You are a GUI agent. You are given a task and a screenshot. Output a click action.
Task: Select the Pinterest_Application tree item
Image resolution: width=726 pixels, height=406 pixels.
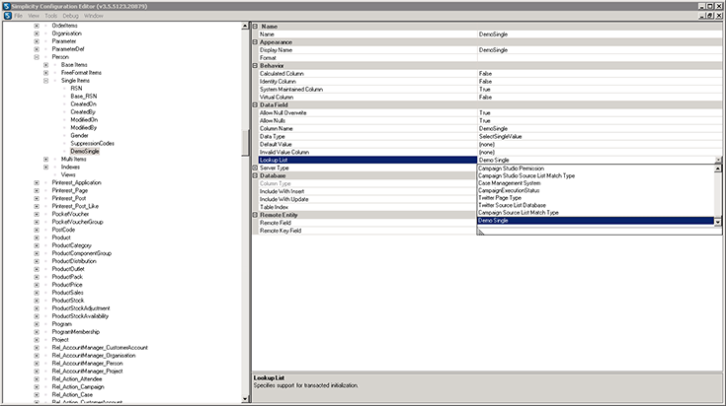point(76,182)
